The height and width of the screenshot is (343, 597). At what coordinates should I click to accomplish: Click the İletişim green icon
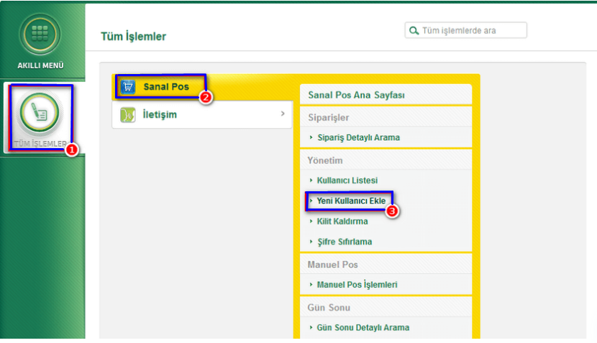pos(128,114)
